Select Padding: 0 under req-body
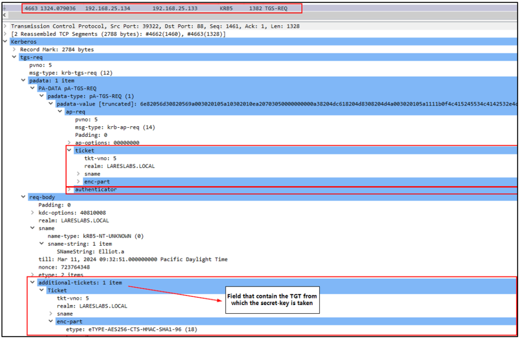The height and width of the screenshot is (339, 520). point(54,205)
